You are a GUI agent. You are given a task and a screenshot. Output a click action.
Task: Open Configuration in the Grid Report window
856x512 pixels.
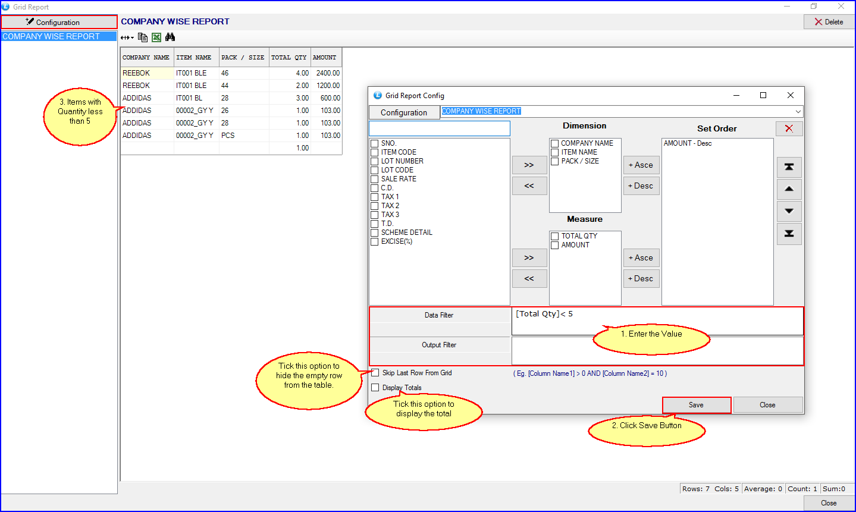[59, 22]
